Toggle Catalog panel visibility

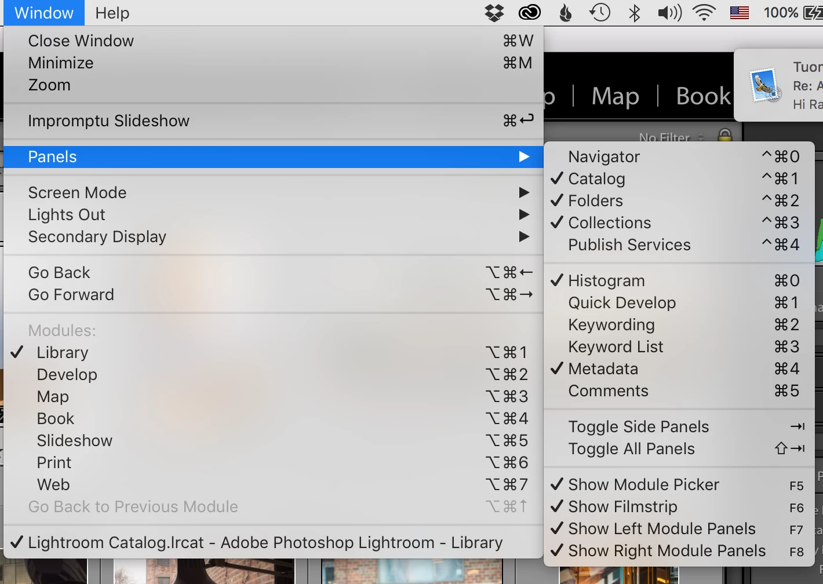679,178
